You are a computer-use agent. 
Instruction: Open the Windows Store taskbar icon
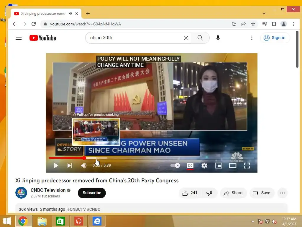tap(60, 221)
